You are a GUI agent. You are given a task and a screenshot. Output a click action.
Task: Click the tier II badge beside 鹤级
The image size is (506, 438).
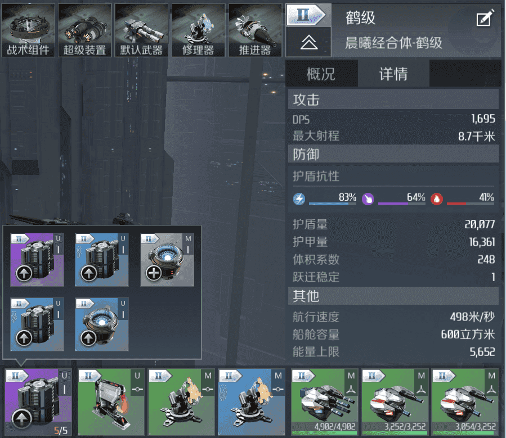[306, 15]
